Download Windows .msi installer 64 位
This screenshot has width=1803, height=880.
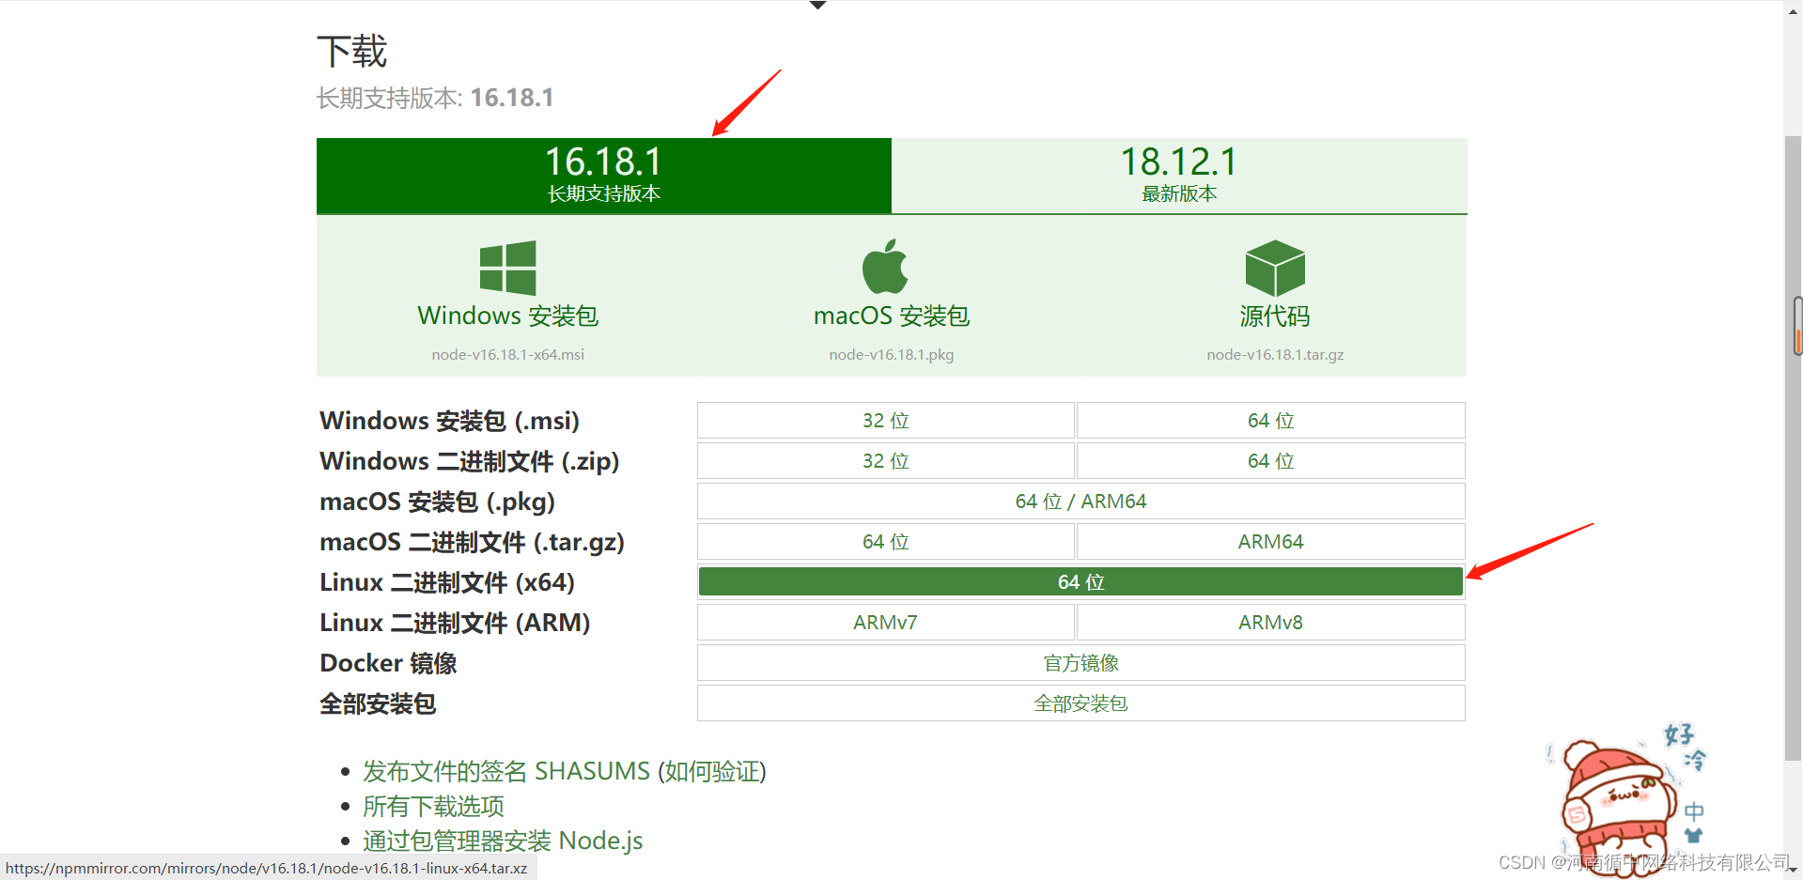1271,421
